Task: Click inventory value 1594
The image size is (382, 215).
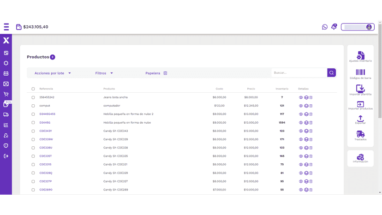Action: pyautogui.click(x=282, y=123)
